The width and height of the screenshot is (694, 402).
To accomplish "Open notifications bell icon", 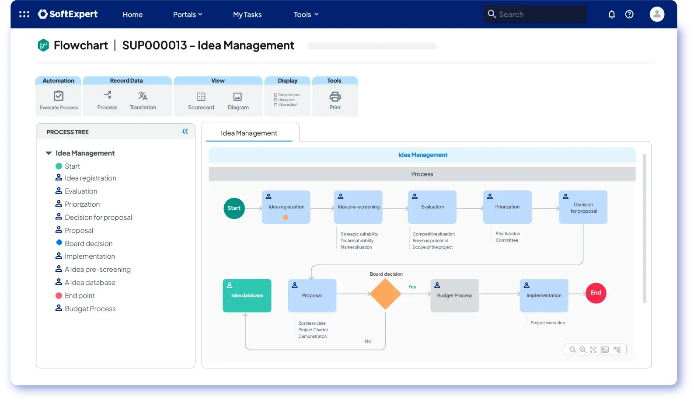I will click(x=612, y=14).
